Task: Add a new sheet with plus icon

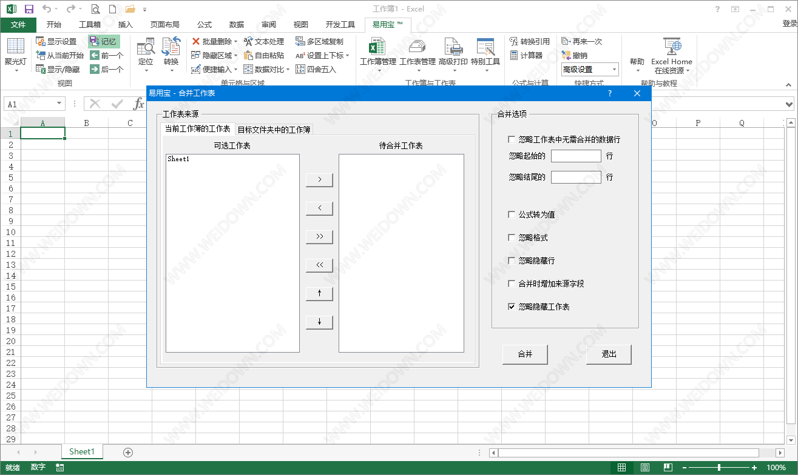Action: point(127,452)
